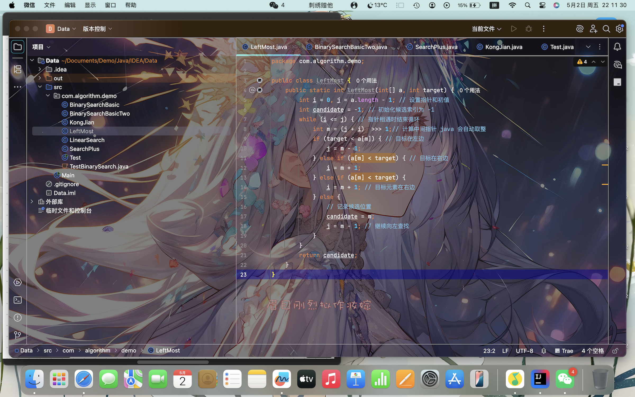The image size is (635, 397).
Task: Open the 编辑 menu in menu bar
Action: 70,5
